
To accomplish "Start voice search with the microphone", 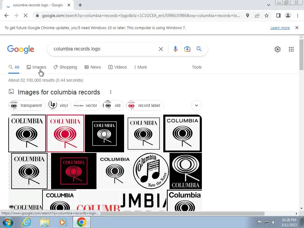I will point(175,49).
